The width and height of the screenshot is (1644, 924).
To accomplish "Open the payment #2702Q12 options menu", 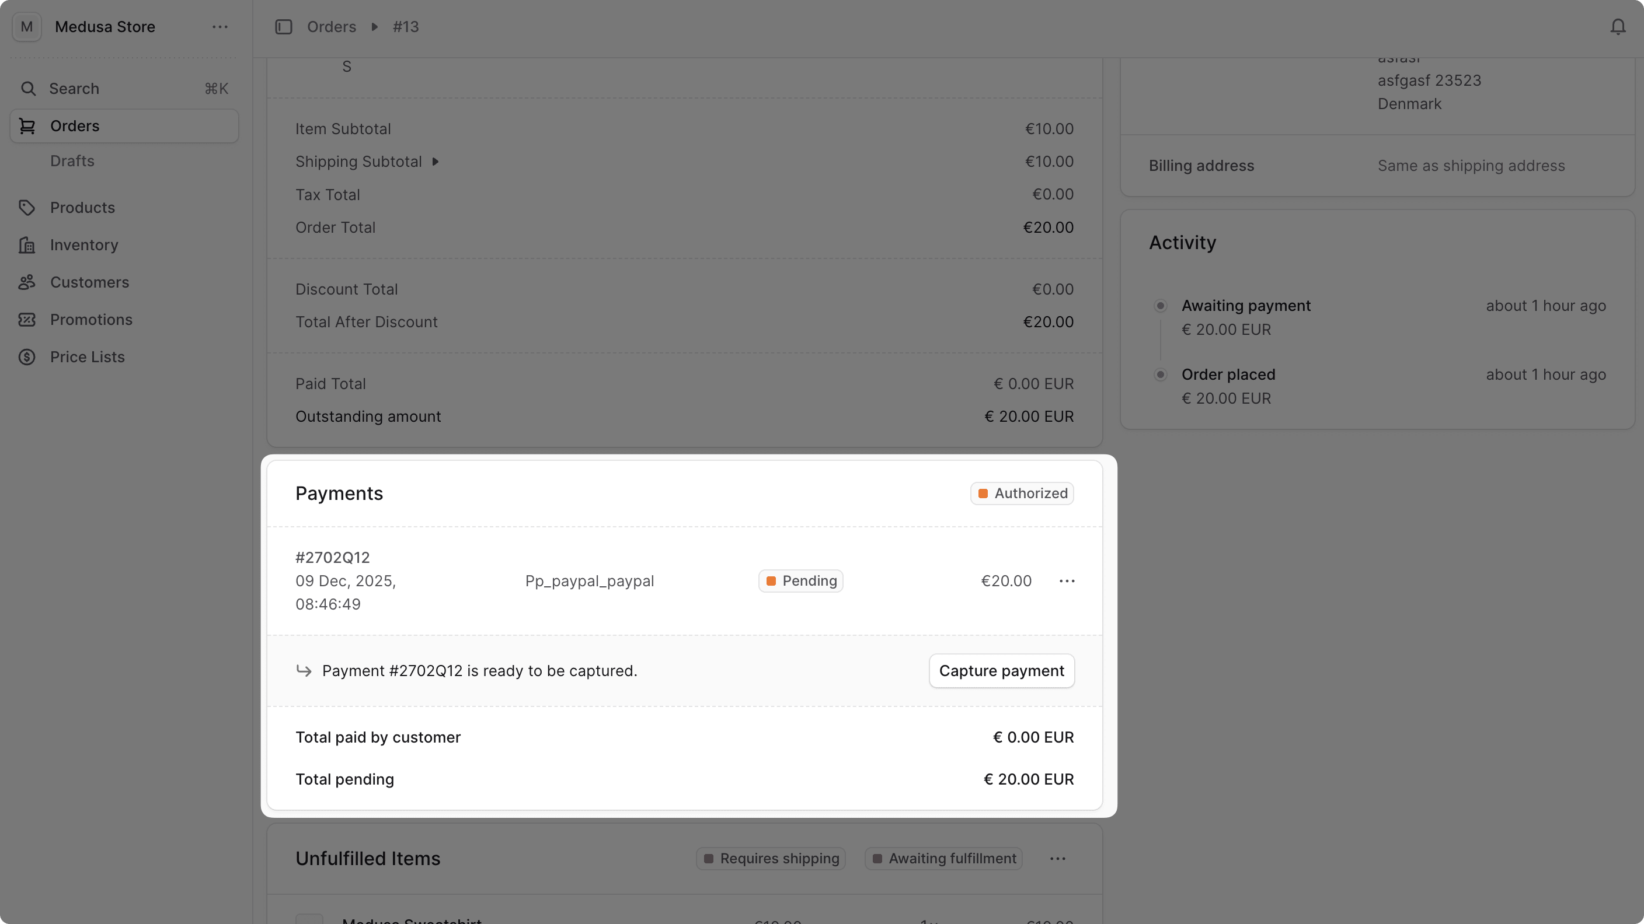I will tap(1067, 581).
